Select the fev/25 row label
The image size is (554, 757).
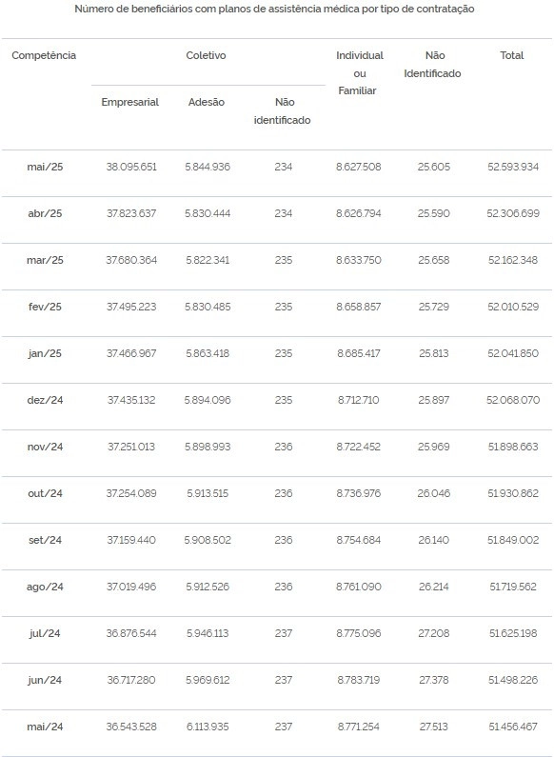click(x=45, y=307)
